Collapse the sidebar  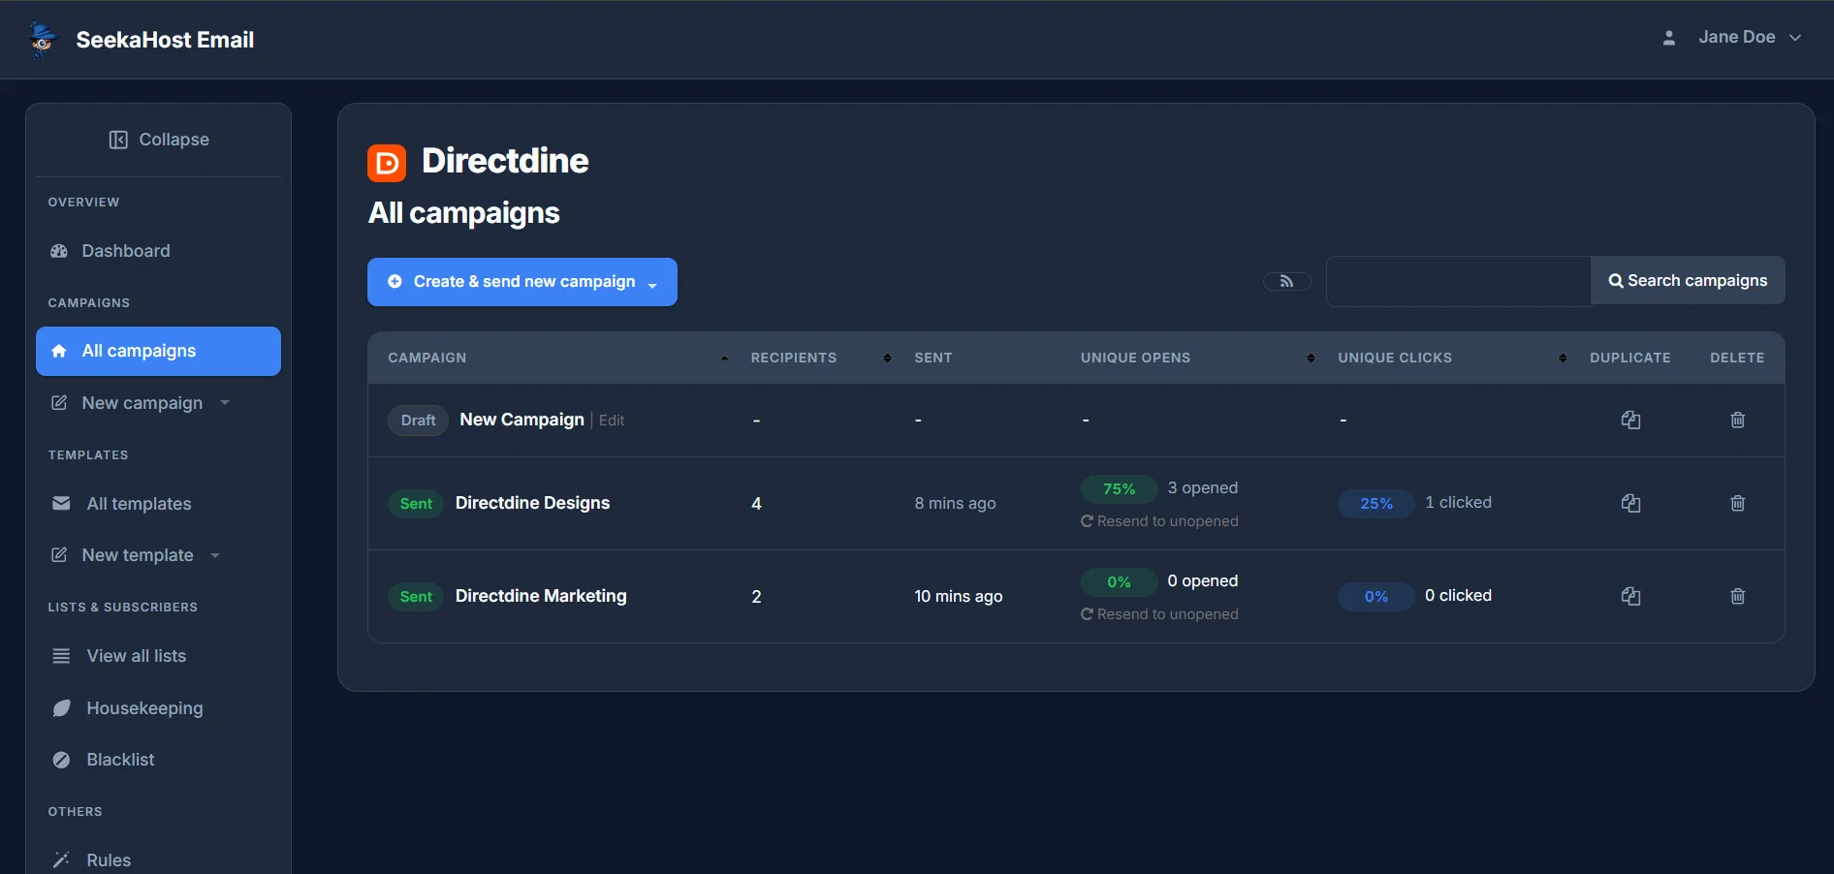[x=159, y=140]
